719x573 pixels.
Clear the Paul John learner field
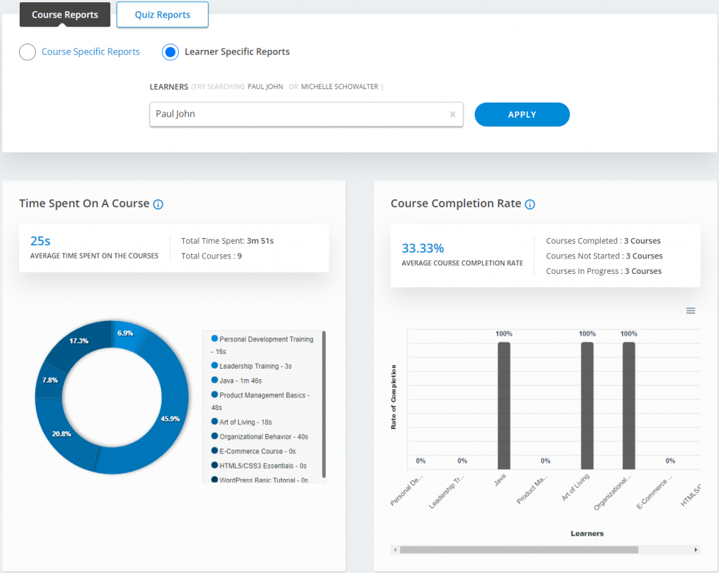click(x=453, y=114)
